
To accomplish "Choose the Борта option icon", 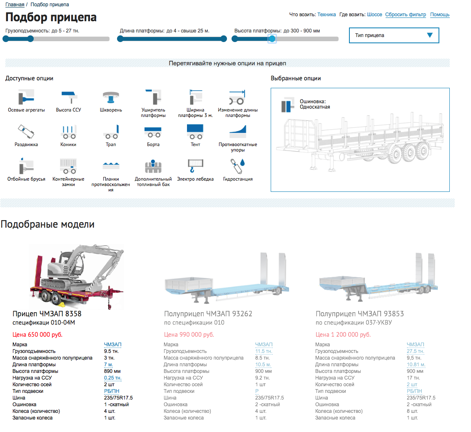I will (153, 132).
